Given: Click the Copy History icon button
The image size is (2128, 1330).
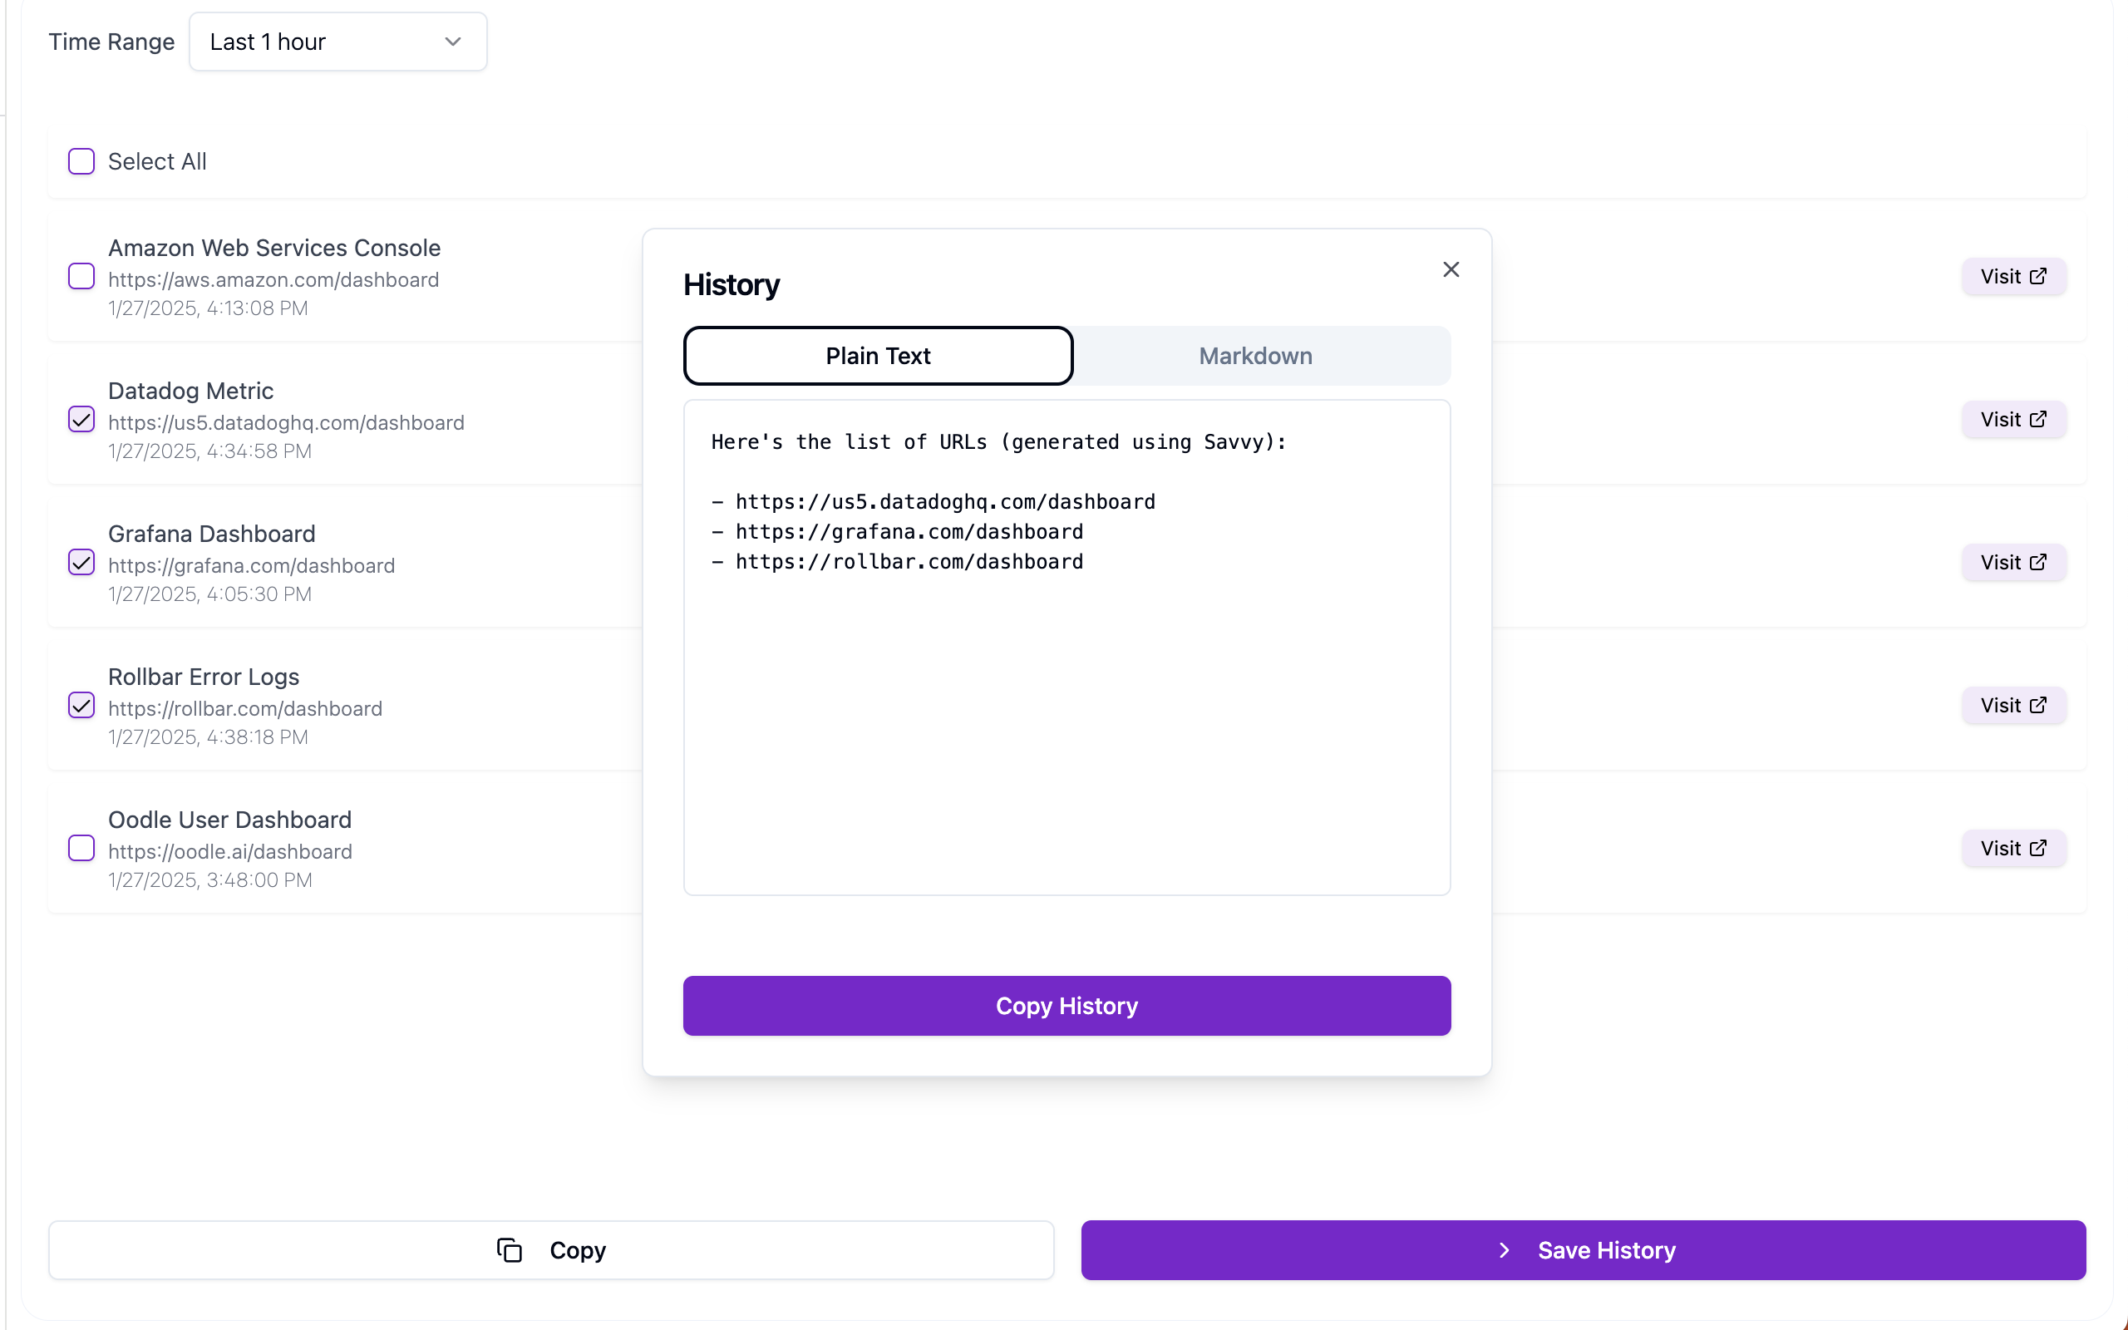Looking at the screenshot, I should click(x=1068, y=1005).
